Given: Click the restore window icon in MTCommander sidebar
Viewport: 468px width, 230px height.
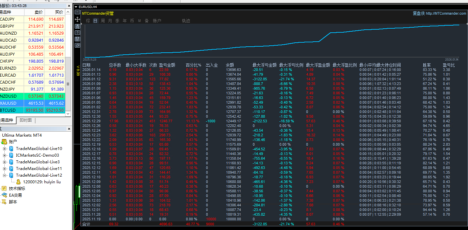Looking at the screenshot, I should [77, 45].
